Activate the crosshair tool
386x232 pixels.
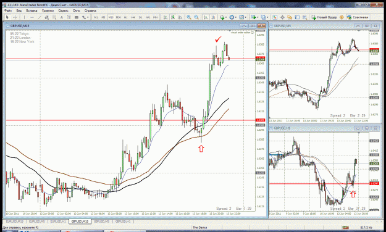(x=15, y=17)
